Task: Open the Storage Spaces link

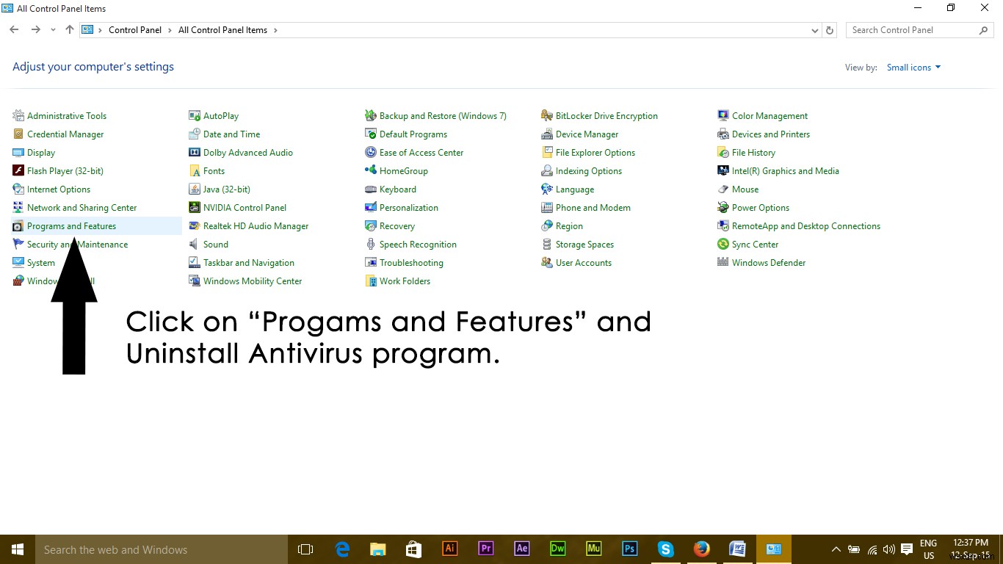Action: point(584,245)
